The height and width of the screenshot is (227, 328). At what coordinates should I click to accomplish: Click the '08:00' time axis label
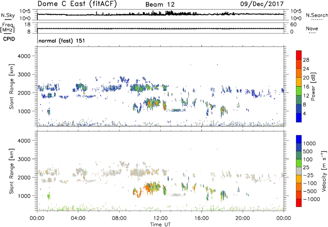(119, 218)
